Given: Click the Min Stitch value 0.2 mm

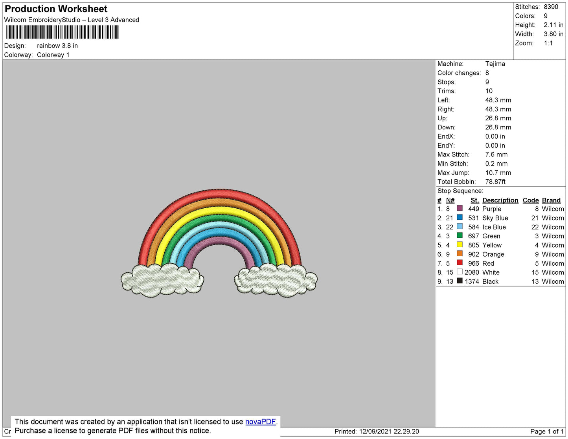Looking at the screenshot, I should pyautogui.click(x=496, y=163).
